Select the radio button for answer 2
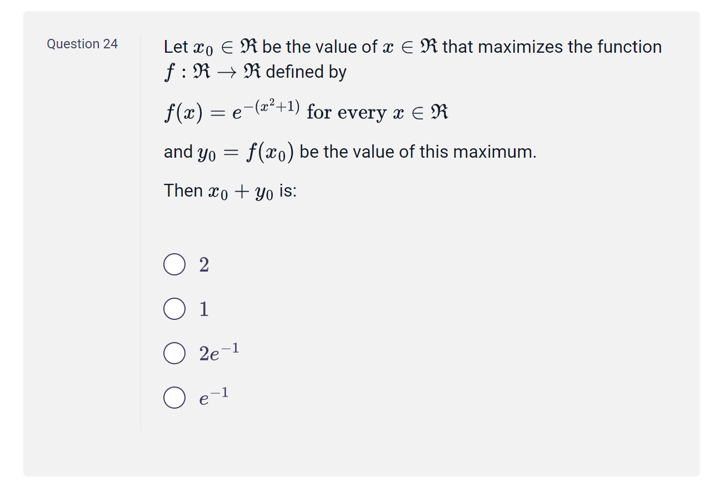 (x=174, y=264)
